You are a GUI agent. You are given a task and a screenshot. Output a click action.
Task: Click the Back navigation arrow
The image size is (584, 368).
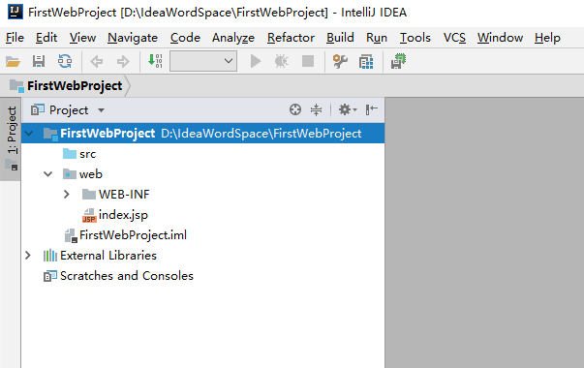(97, 61)
